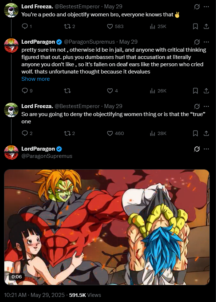The image size is (216, 302).
Task: Bookmark LordParagon's reply about critical thinking
Action: 195,91
